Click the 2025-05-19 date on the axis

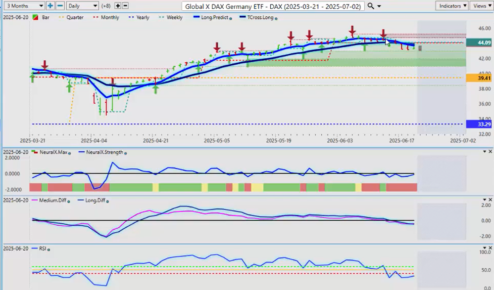(279, 141)
